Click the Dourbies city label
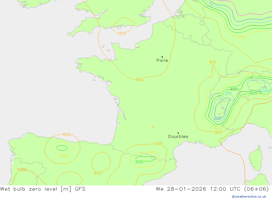The image size is (272, 199). coord(178,137)
